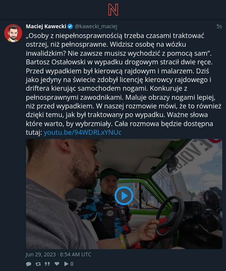Click the retweet arrows icon
This screenshot has height=271, width=226.
pos(38,264)
